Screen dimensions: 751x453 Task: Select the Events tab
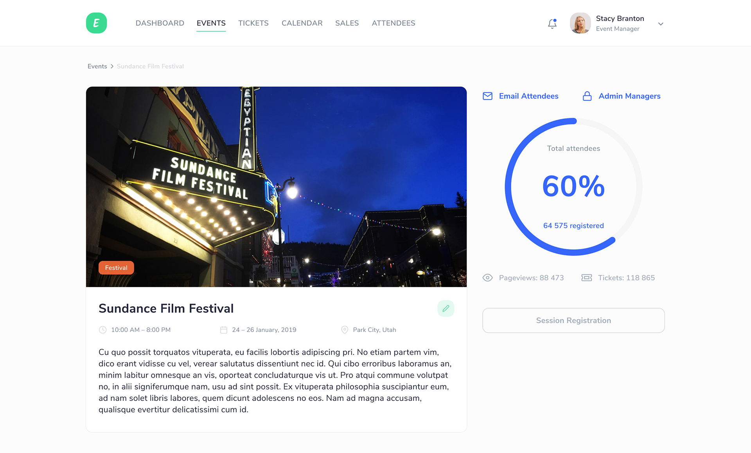tap(211, 23)
